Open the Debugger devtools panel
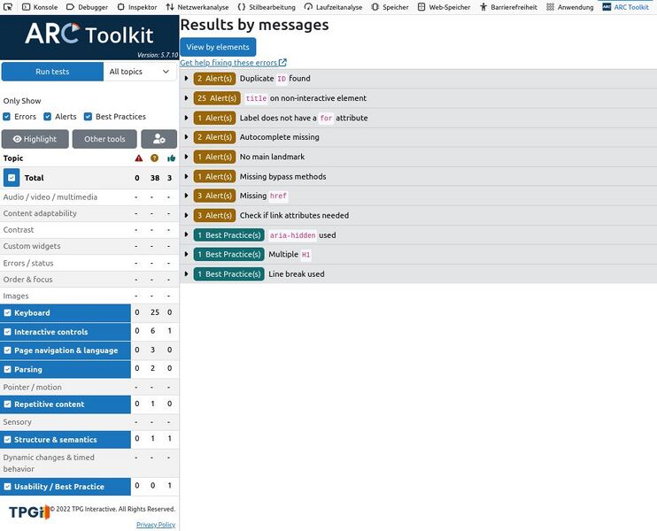Viewport: 657px width, 531px height. [87, 6]
